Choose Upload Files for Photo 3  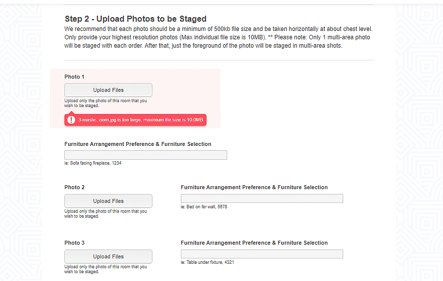click(x=108, y=256)
